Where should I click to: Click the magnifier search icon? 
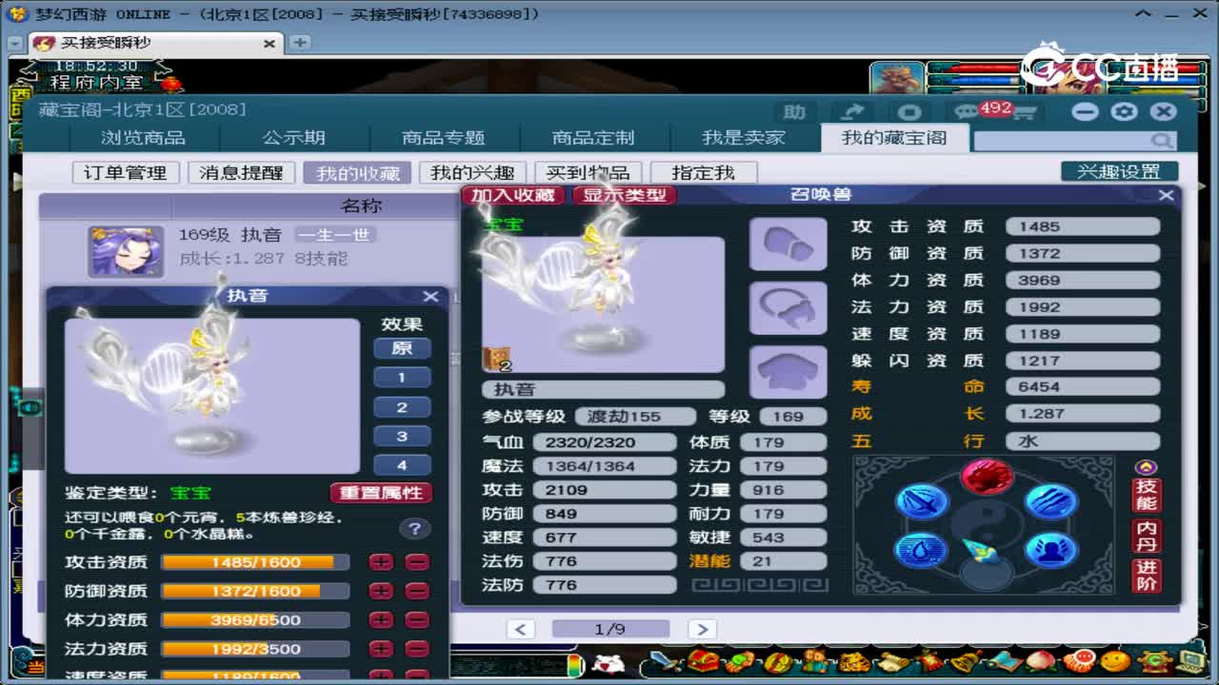click(1162, 141)
